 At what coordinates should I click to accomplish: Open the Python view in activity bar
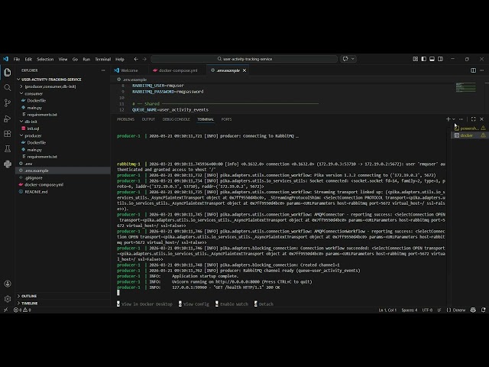[x=8, y=164]
